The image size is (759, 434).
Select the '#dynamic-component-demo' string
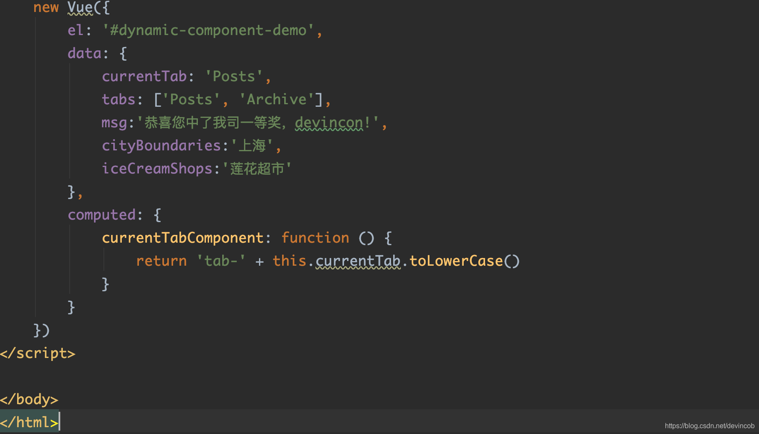[208, 30]
